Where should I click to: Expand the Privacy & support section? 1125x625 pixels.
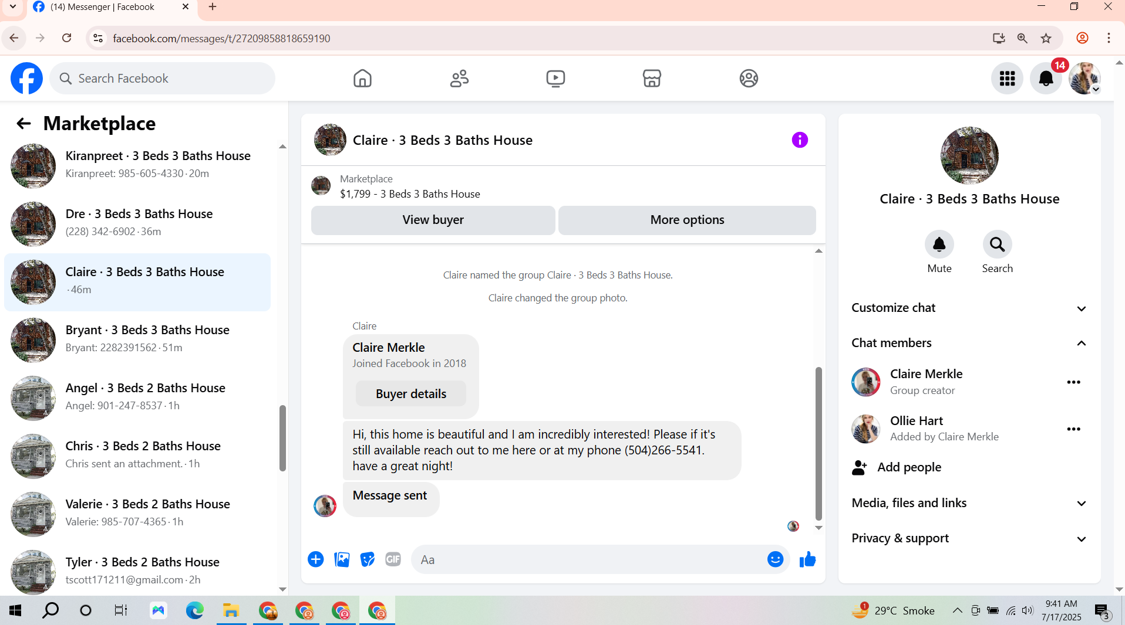(x=969, y=538)
